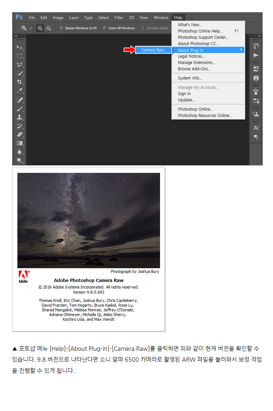Open the Window menu
The image size is (273, 411).
click(x=161, y=17)
